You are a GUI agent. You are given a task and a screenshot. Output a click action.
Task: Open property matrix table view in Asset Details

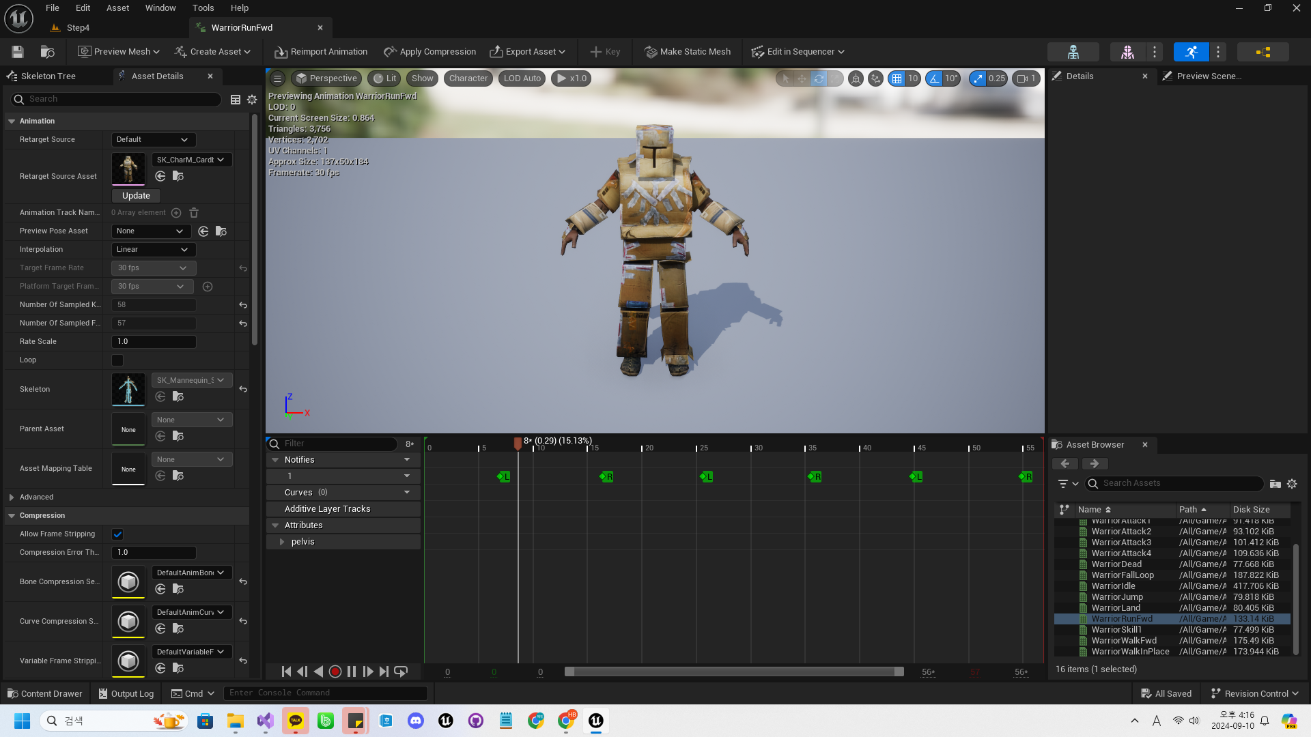tap(236, 100)
